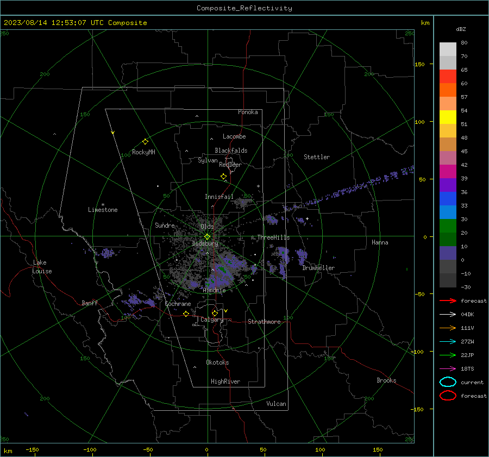Click the Vulcan city label
This screenshot has height=457, width=489.
(276, 404)
